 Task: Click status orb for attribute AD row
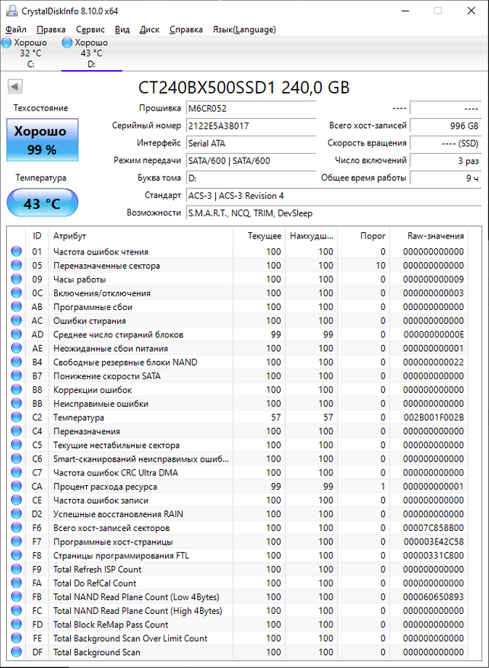tap(17, 334)
